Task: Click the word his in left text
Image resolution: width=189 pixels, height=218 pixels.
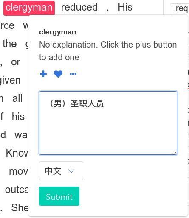Action: click(x=18, y=117)
